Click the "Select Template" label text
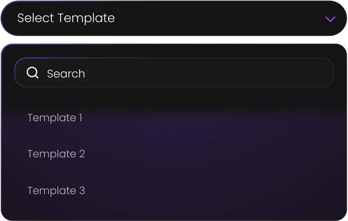 (66, 18)
